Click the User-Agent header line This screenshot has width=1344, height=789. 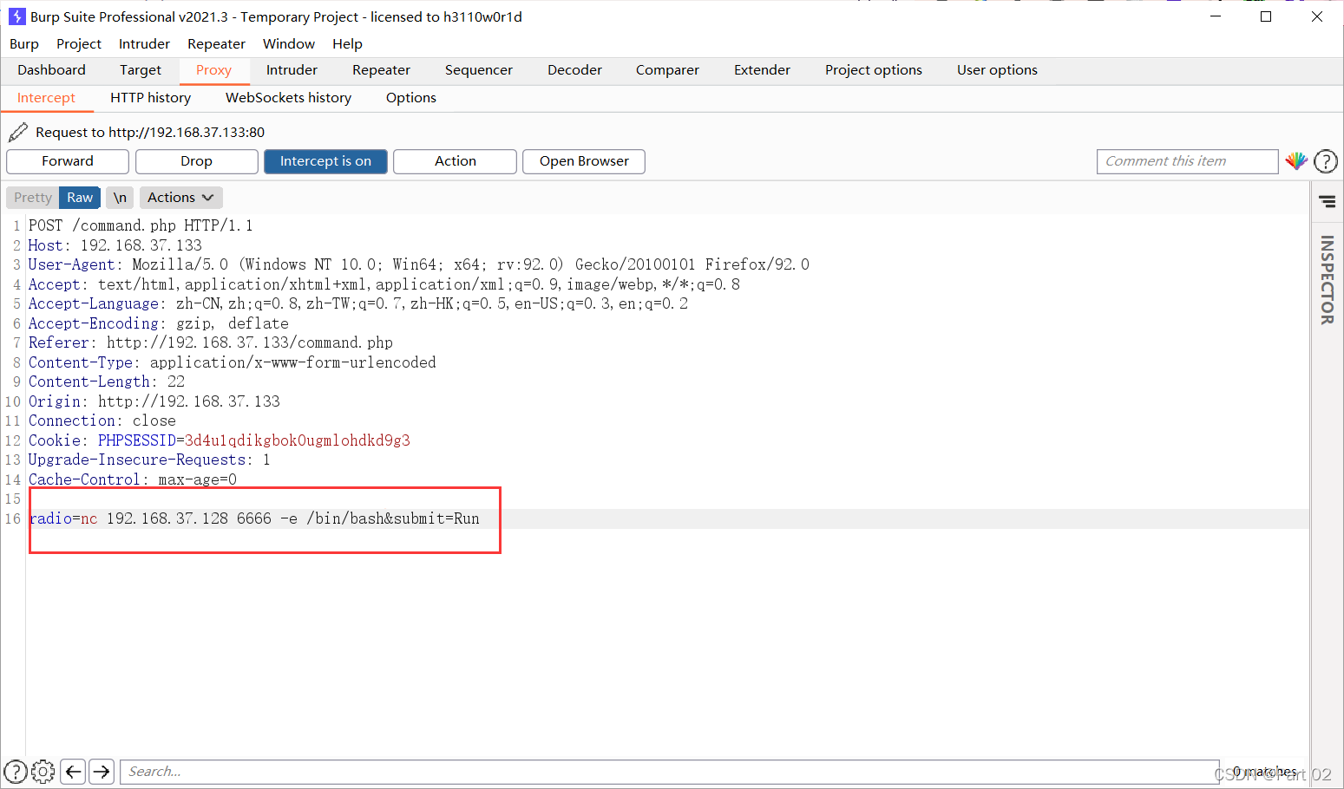[x=418, y=264]
